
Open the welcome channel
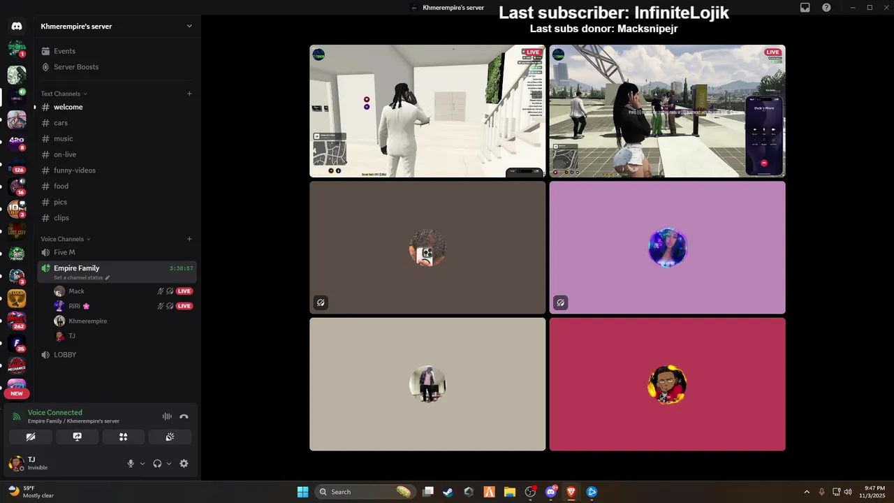tap(116, 107)
